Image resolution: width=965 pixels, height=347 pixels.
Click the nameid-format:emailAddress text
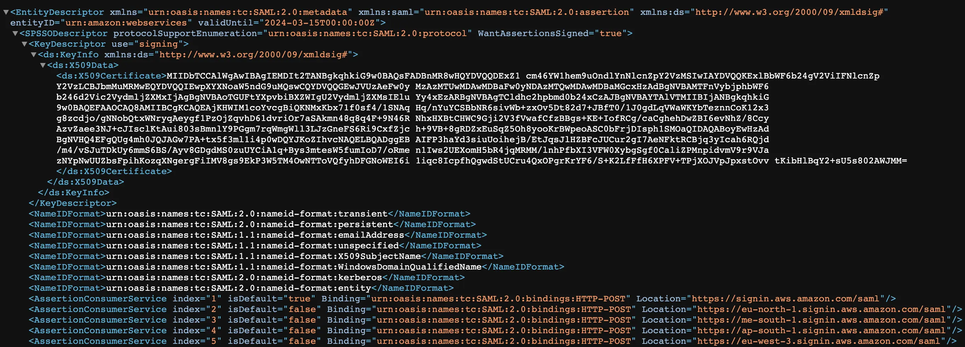point(255,235)
